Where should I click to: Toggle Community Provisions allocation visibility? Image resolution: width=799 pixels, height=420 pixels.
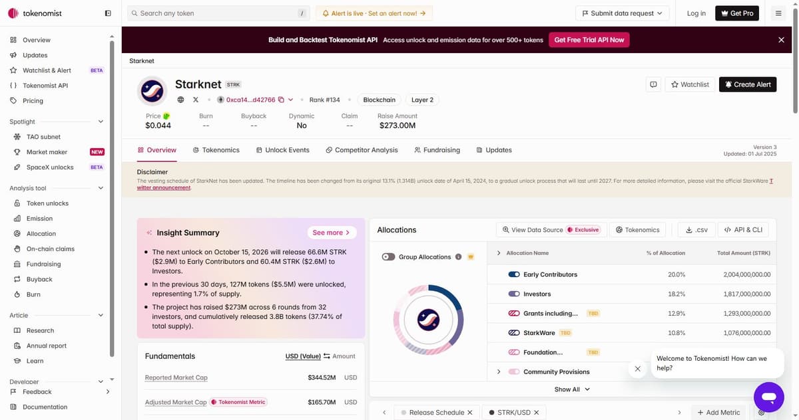[514, 372]
